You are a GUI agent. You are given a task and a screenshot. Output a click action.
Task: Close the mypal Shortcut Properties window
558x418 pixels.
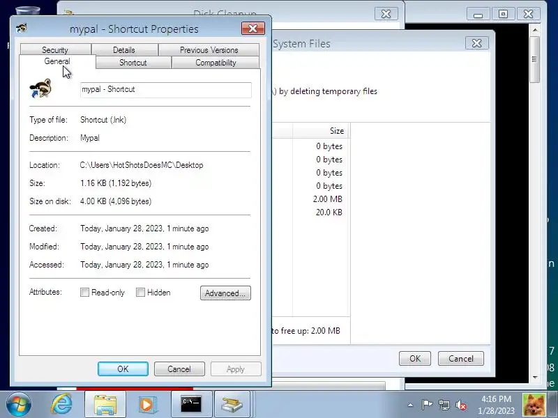pyautogui.click(x=253, y=29)
